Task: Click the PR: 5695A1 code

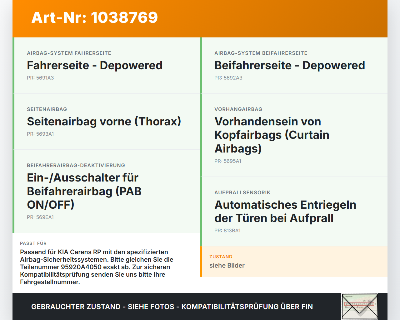Action: pyautogui.click(x=228, y=161)
